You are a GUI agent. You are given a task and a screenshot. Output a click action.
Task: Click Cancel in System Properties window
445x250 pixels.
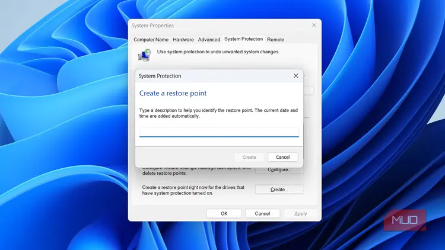point(262,213)
